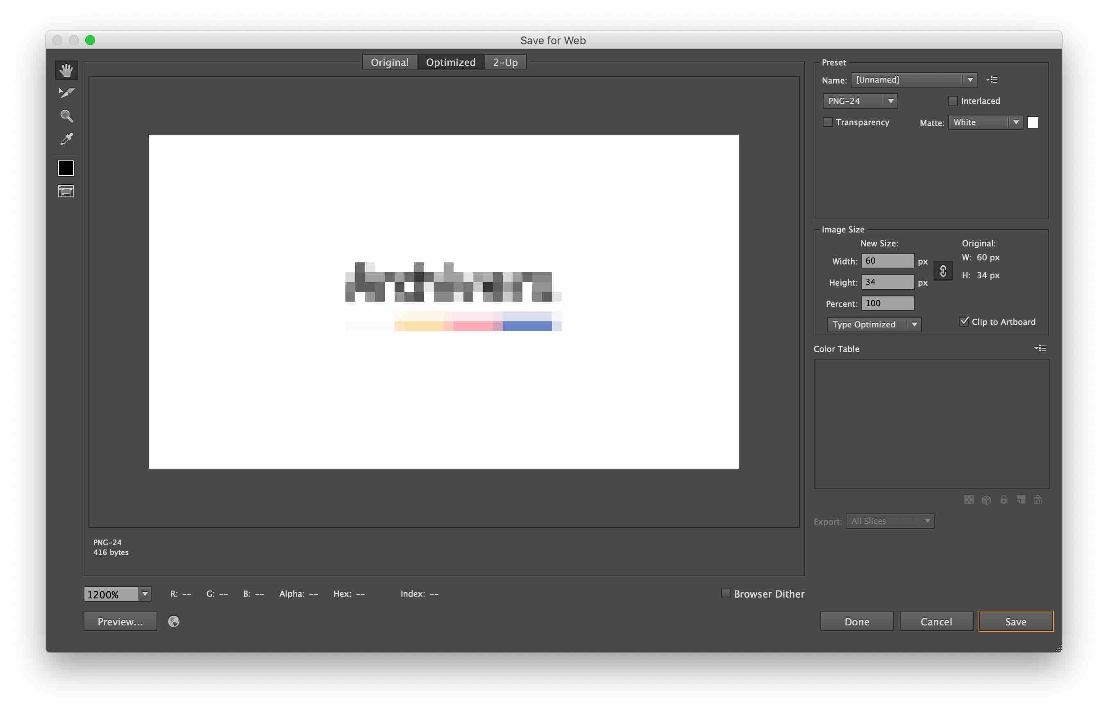Screen dimensions: 1108x713
Task: Open the Preset options menu icon
Action: pyautogui.click(x=992, y=80)
